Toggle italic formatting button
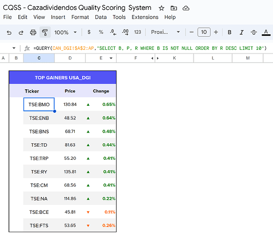 click(242, 32)
